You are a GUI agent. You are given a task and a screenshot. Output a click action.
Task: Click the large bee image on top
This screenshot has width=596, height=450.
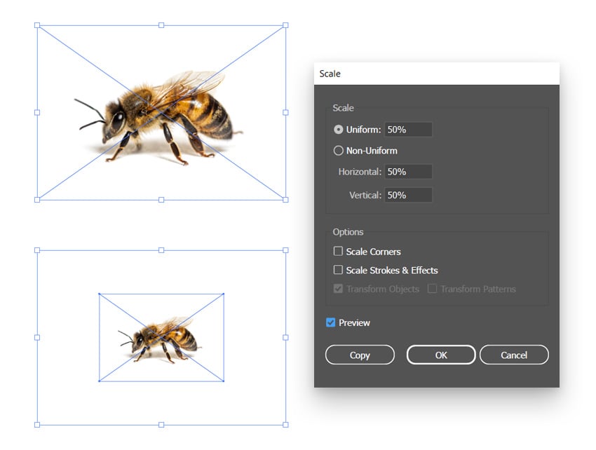point(160,116)
